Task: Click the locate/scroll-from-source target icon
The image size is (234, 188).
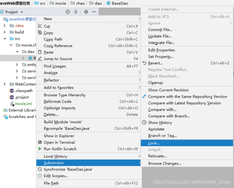Action: point(68,12)
